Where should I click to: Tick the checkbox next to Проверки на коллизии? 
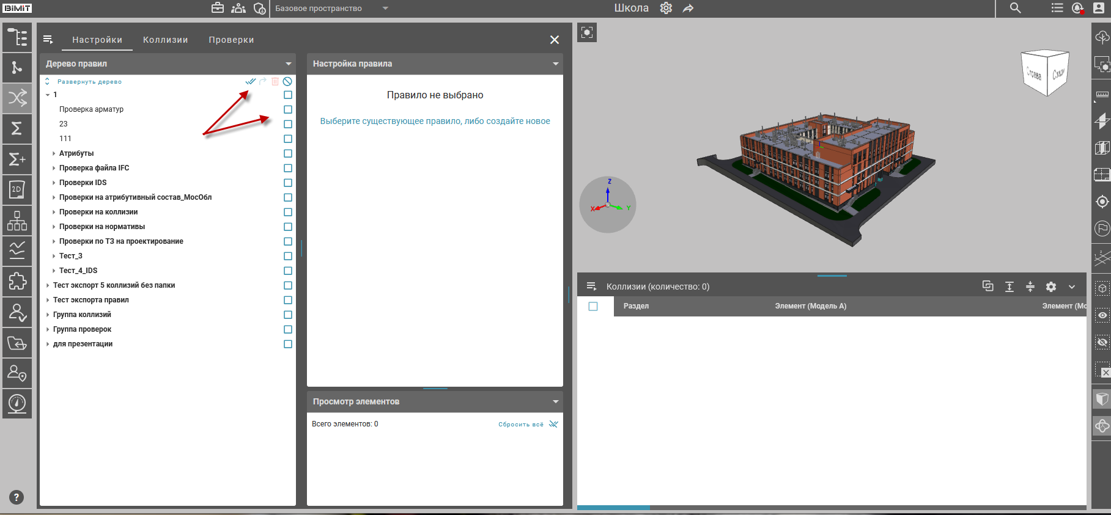tap(288, 212)
